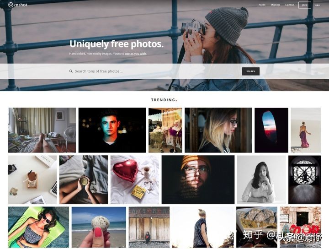Go to the Mission page
329x249 pixels.
coord(275,5)
